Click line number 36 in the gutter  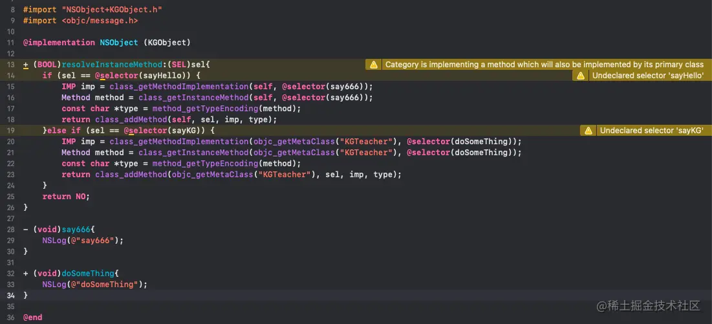pyautogui.click(x=10, y=318)
